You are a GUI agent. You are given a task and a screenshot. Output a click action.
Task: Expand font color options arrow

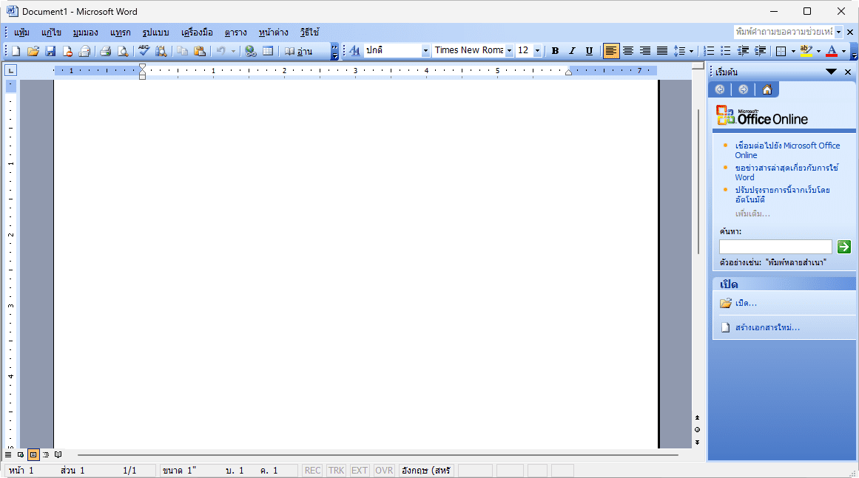(x=843, y=51)
